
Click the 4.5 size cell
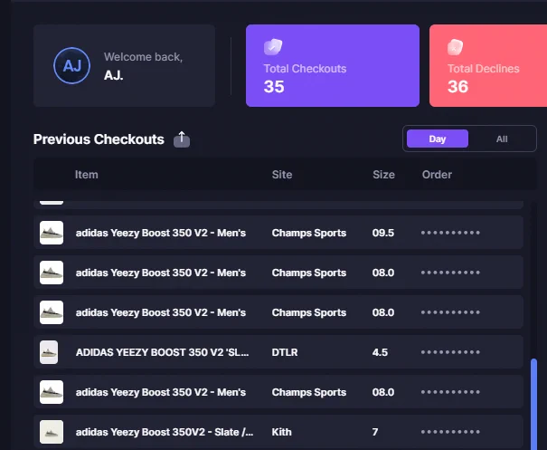point(380,352)
